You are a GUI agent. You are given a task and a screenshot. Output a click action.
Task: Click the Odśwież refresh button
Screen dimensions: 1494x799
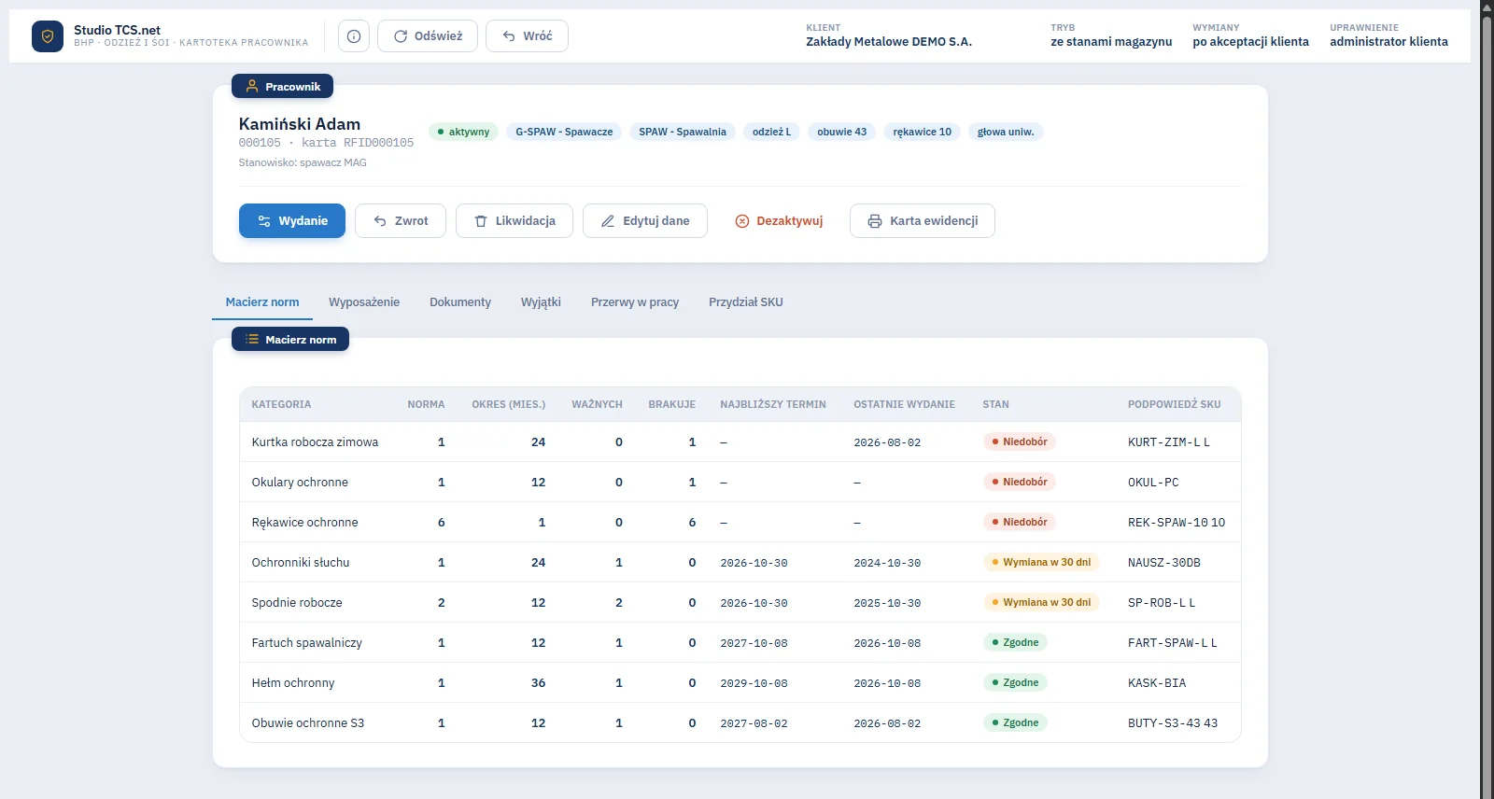[x=428, y=36]
